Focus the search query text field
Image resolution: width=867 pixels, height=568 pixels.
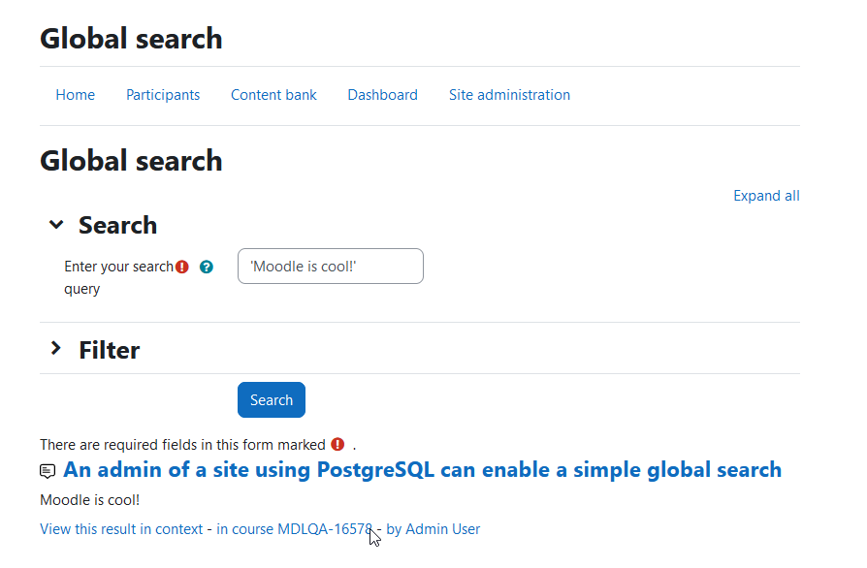(x=331, y=267)
